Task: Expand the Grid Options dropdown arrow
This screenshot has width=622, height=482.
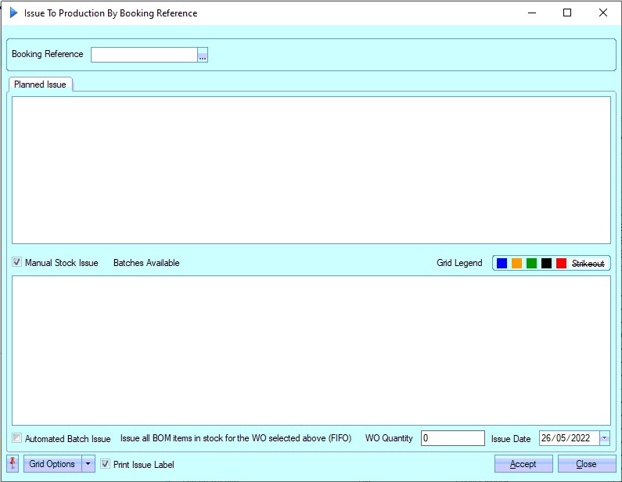Action: pos(88,464)
